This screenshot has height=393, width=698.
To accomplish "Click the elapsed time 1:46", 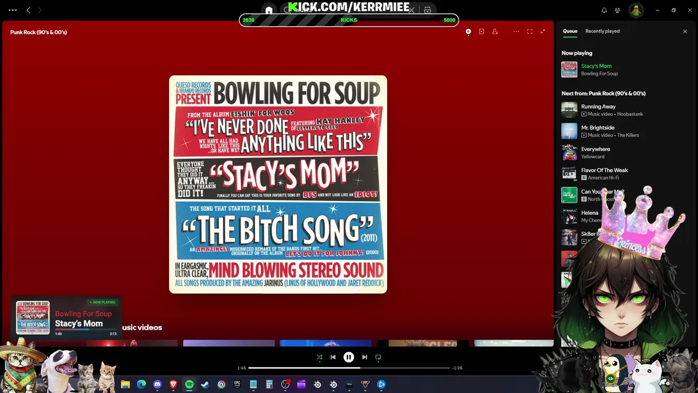I will (x=242, y=368).
